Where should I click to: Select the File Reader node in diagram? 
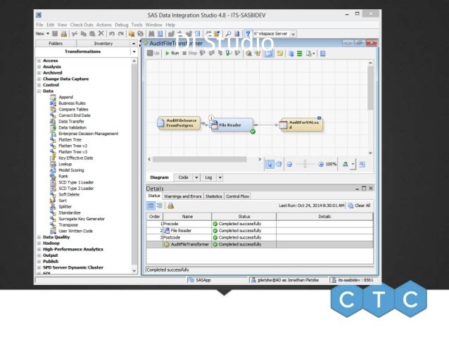(232, 125)
